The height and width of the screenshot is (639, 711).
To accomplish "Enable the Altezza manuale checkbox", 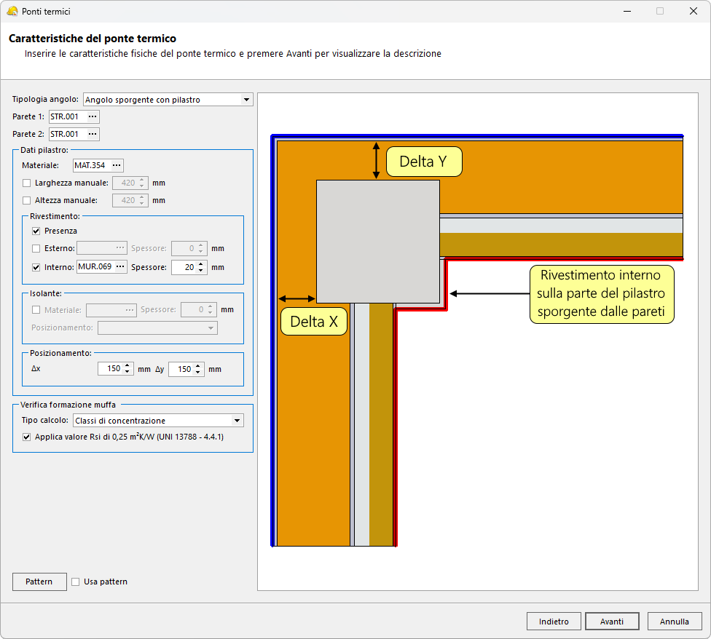I will click(x=27, y=200).
